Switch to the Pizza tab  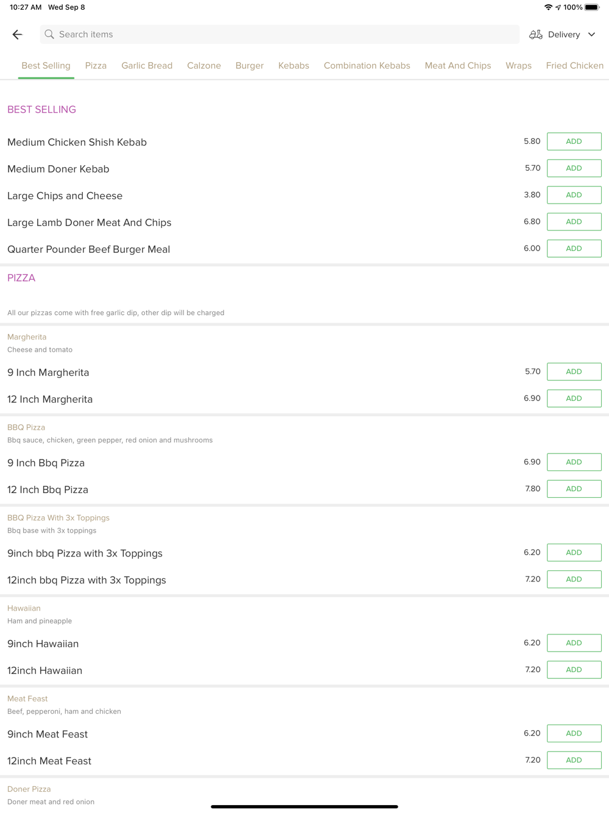coord(96,66)
